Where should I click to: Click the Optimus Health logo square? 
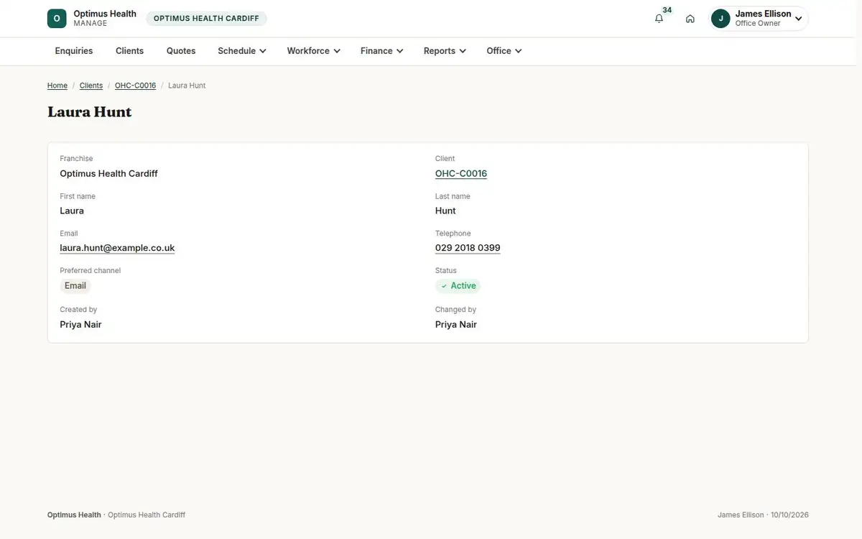57,19
